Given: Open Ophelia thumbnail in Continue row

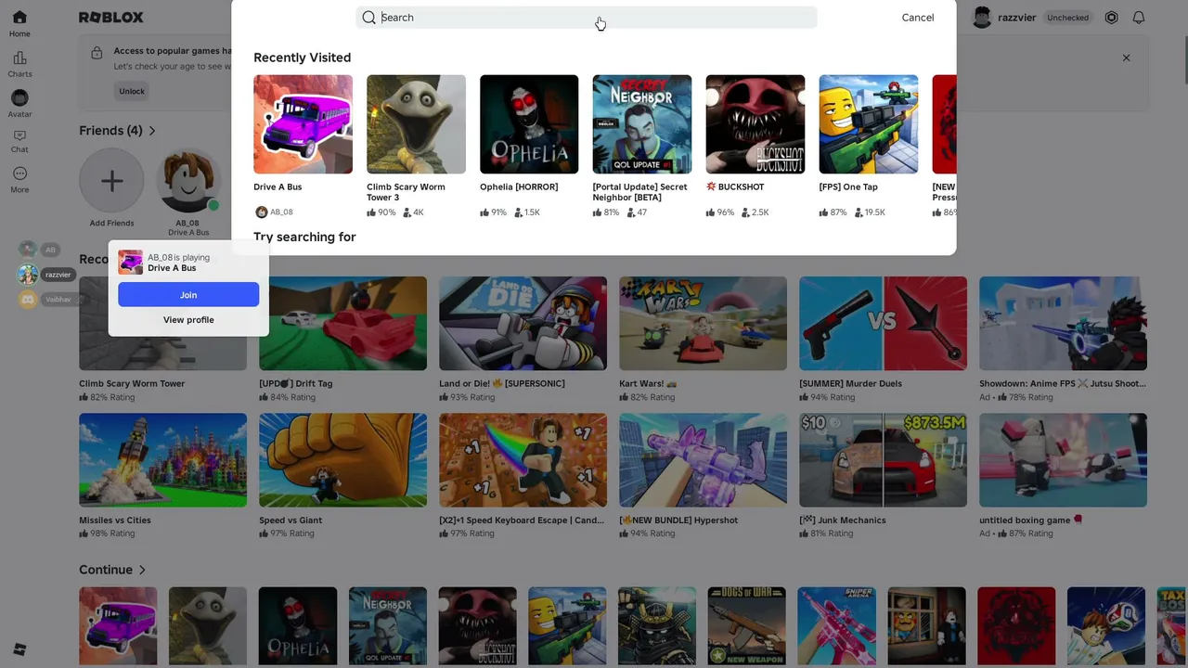Looking at the screenshot, I should point(298,626).
